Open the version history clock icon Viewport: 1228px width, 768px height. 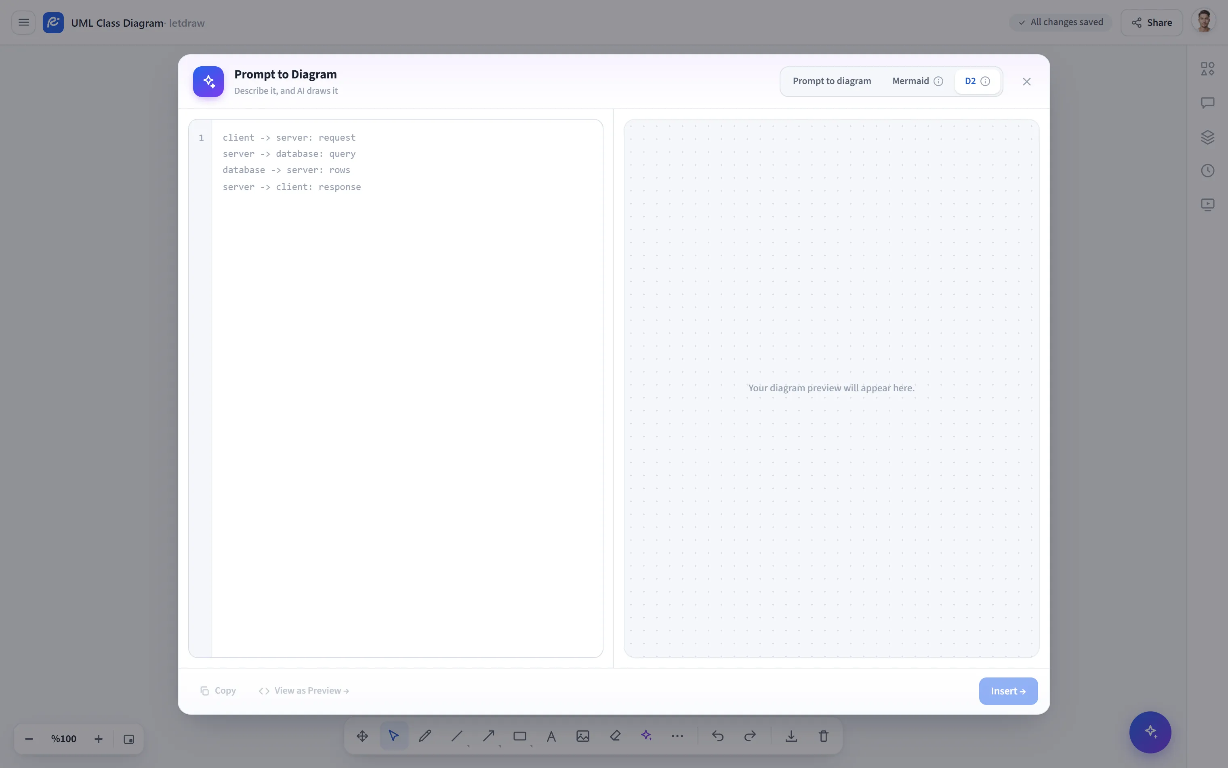pyautogui.click(x=1207, y=171)
